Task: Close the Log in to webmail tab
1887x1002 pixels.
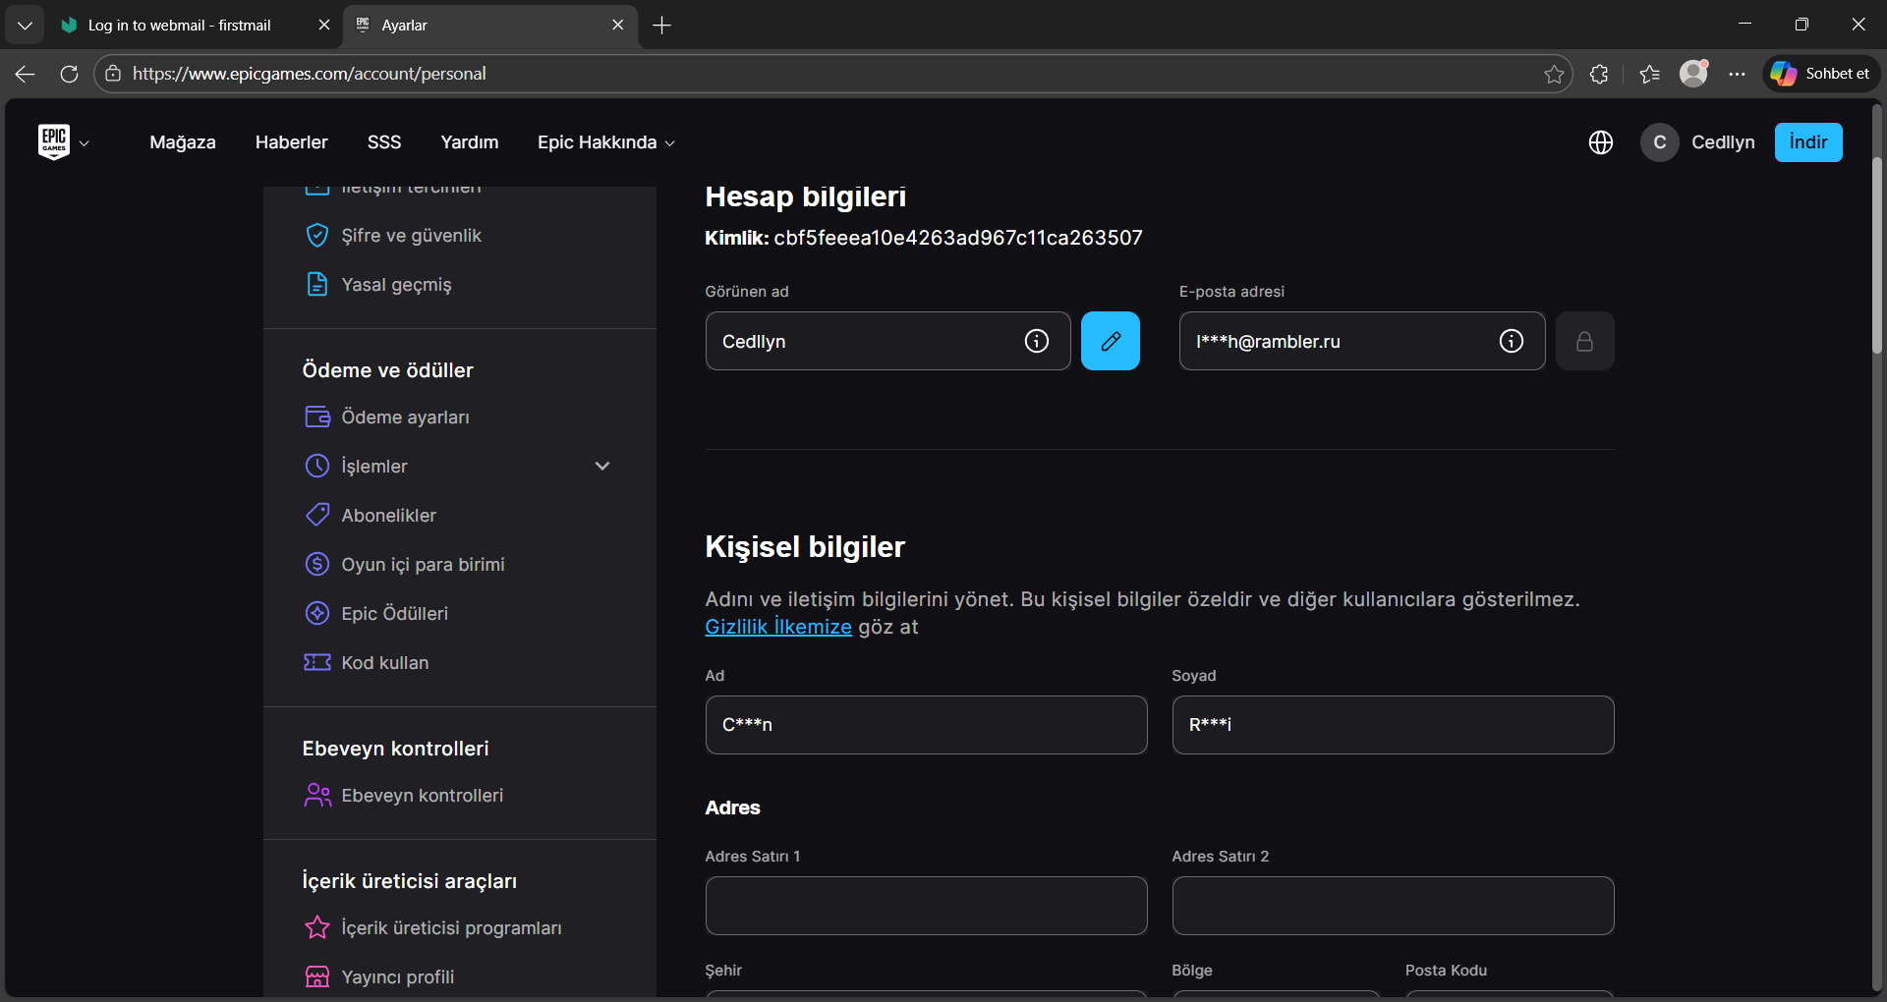Action: click(324, 26)
